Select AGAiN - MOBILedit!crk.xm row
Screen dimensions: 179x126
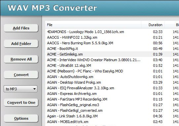point(112,122)
